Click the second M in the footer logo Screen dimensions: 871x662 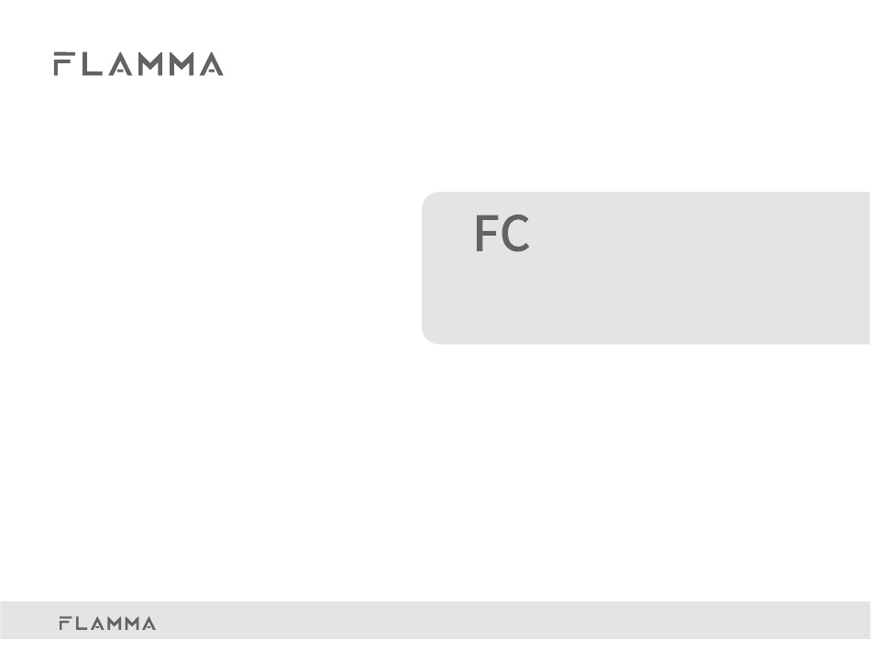coord(132,623)
